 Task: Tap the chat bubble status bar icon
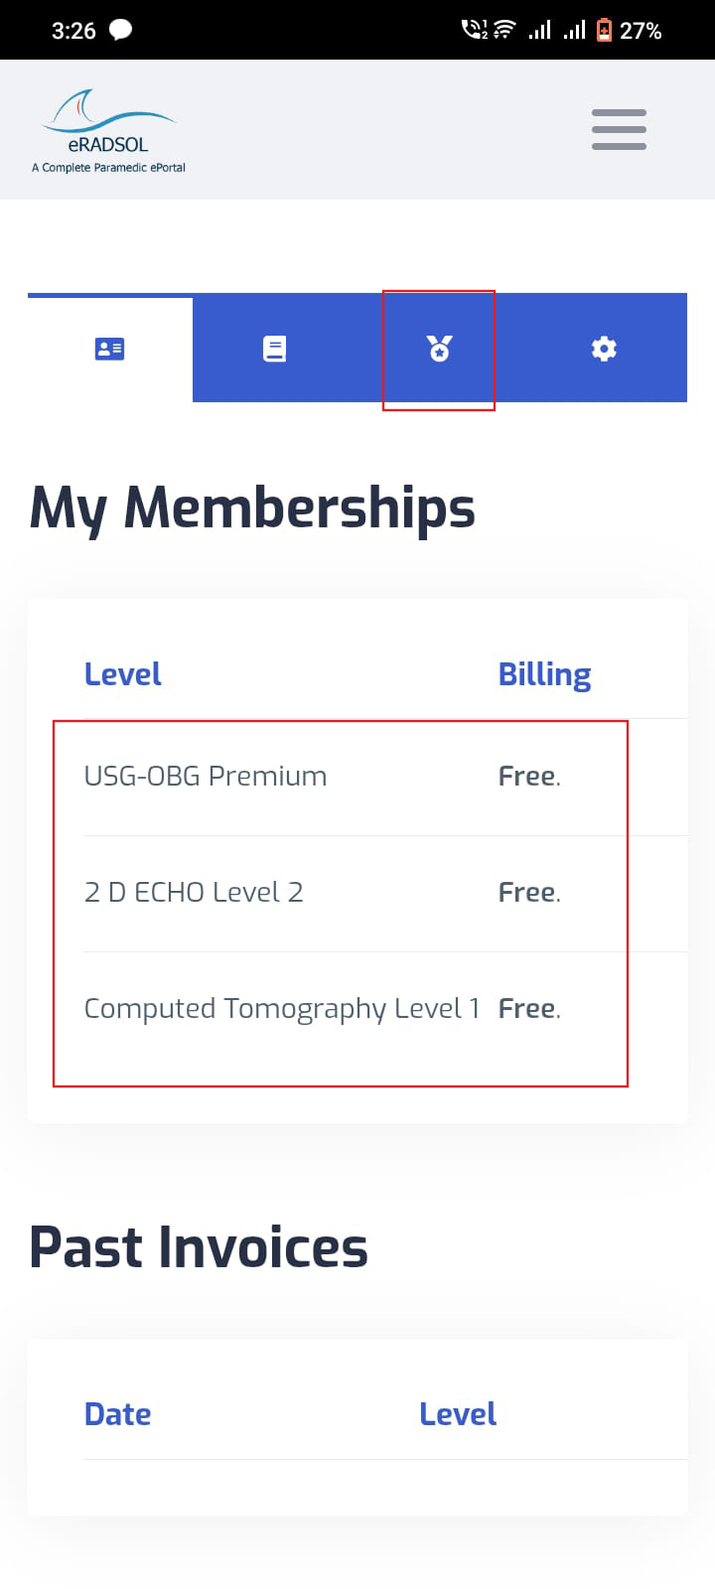click(120, 30)
